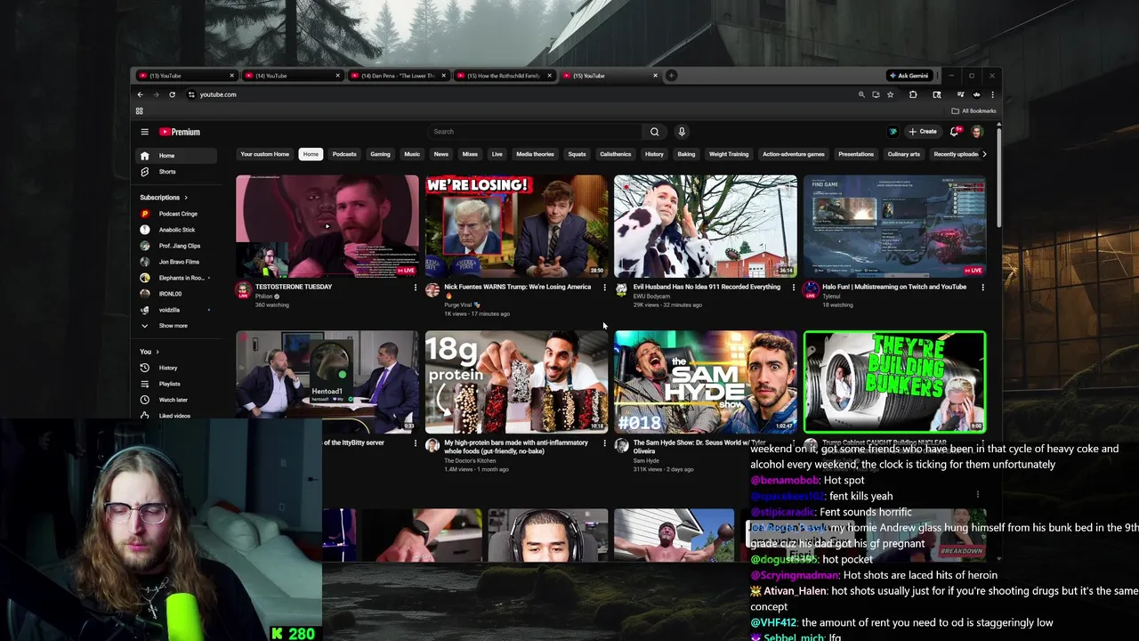
Task: Expand the You section arrow
Action: point(158,352)
